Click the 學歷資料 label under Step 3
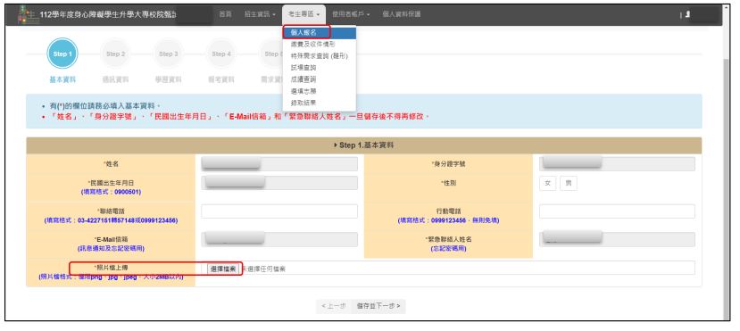The width and height of the screenshot is (740, 331). [x=168, y=79]
